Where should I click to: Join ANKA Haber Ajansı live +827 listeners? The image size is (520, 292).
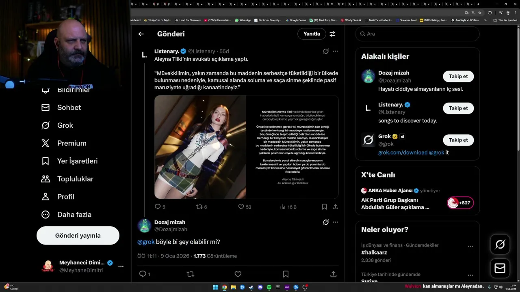460,203
